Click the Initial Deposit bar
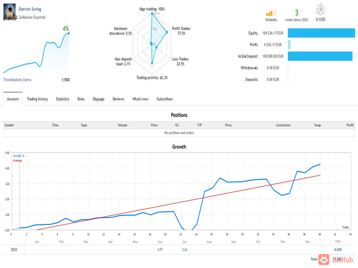The width and height of the screenshot is (358, 268). coord(320,56)
